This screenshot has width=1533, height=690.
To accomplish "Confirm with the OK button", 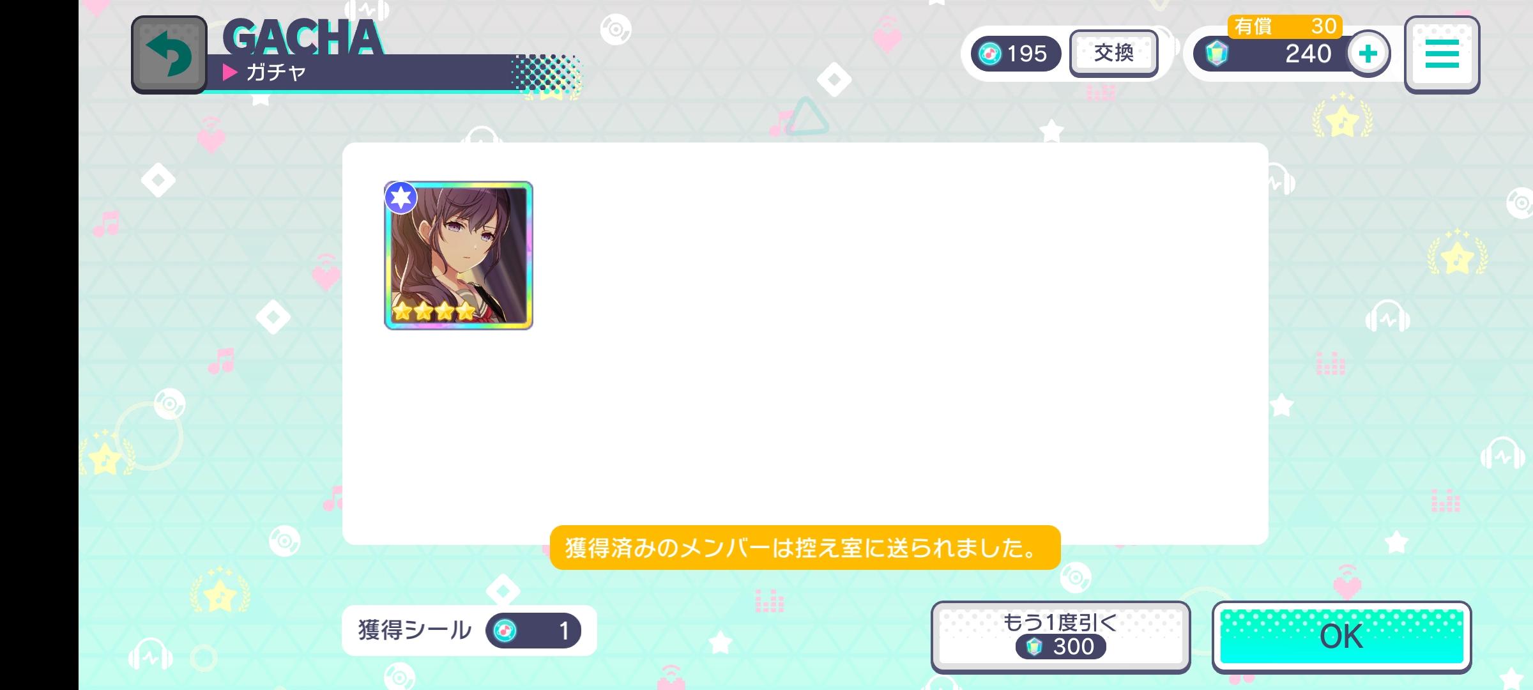I will tap(1341, 637).
